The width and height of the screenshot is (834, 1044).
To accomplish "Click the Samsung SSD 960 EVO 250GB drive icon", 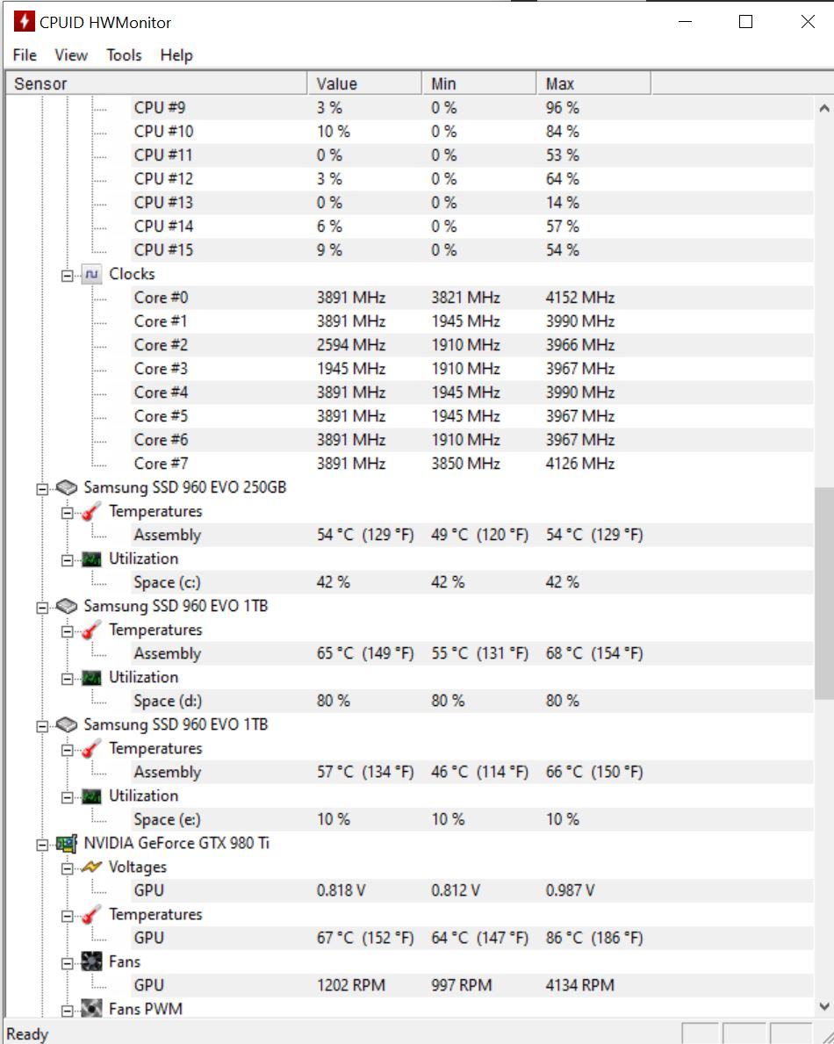I will click(x=66, y=487).
